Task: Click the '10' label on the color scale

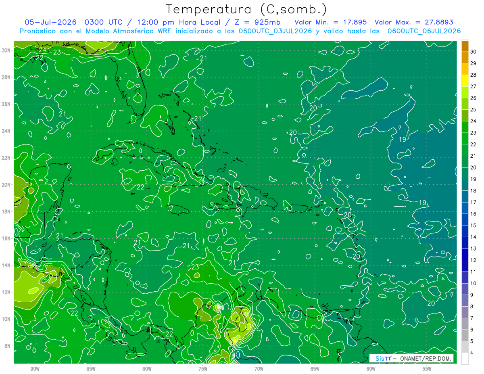Action: coord(474,283)
